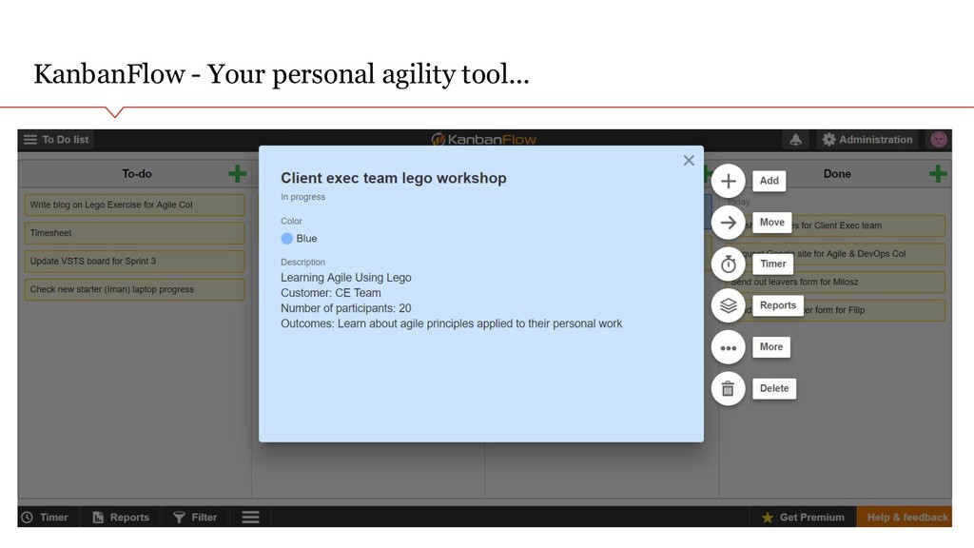Image resolution: width=974 pixels, height=548 pixels.
Task: Open the form for Filip card
Action: [x=835, y=310]
